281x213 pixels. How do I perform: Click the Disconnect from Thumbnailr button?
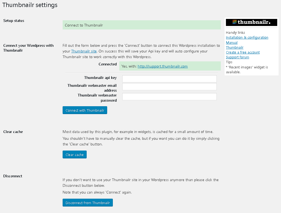coord(87,203)
